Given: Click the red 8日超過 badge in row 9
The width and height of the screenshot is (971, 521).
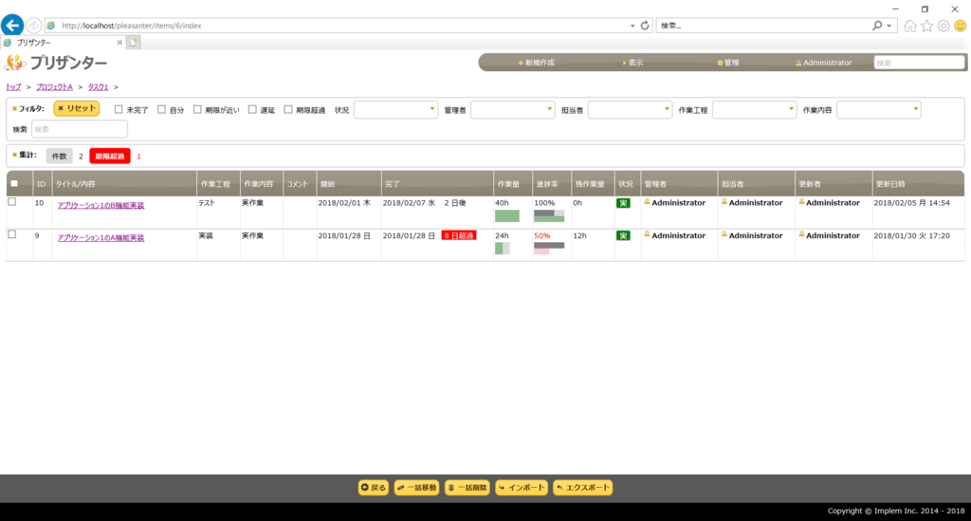Looking at the screenshot, I should tap(459, 235).
